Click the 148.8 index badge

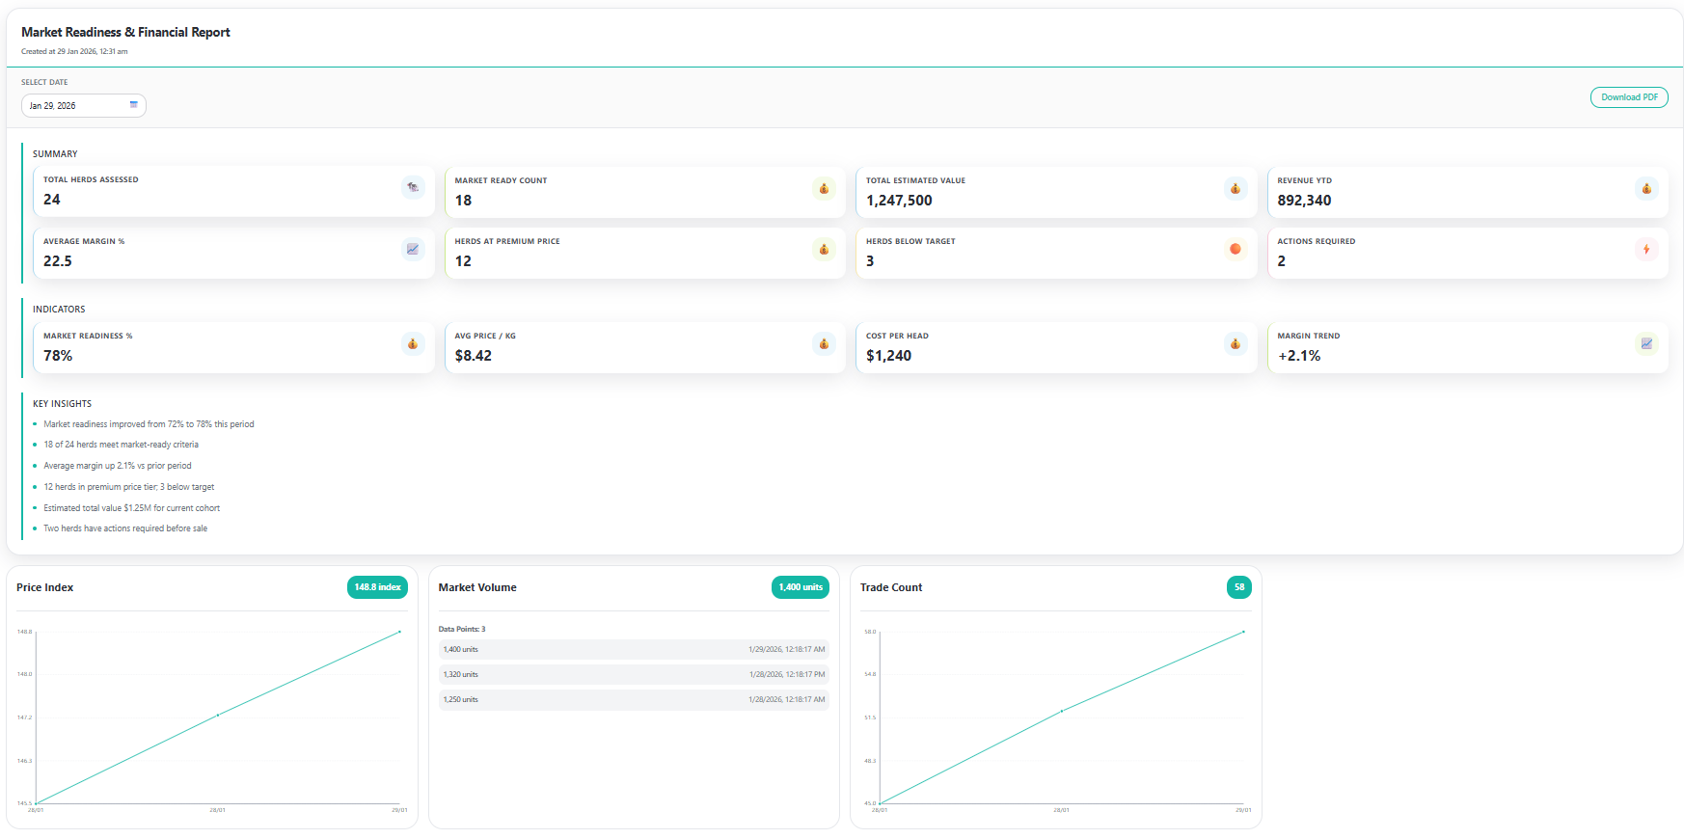tap(377, 587)
